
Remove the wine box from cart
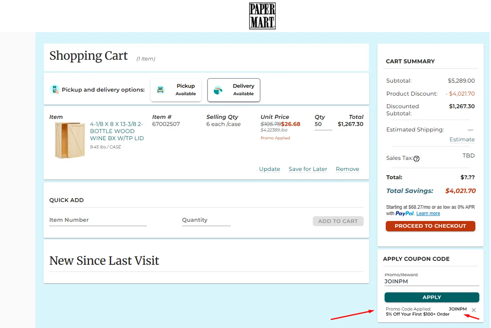click(x=347, y=169)
